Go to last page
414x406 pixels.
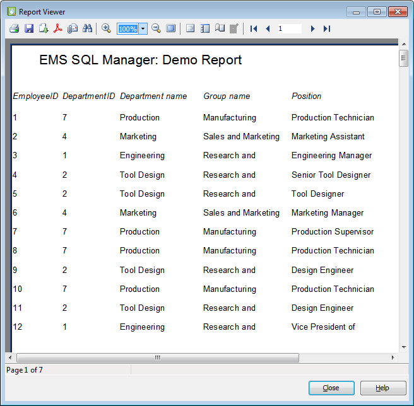click(327, 28)
